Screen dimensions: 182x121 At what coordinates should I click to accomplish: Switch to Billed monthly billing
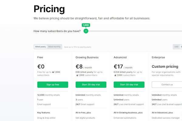[x=55, y=47]
